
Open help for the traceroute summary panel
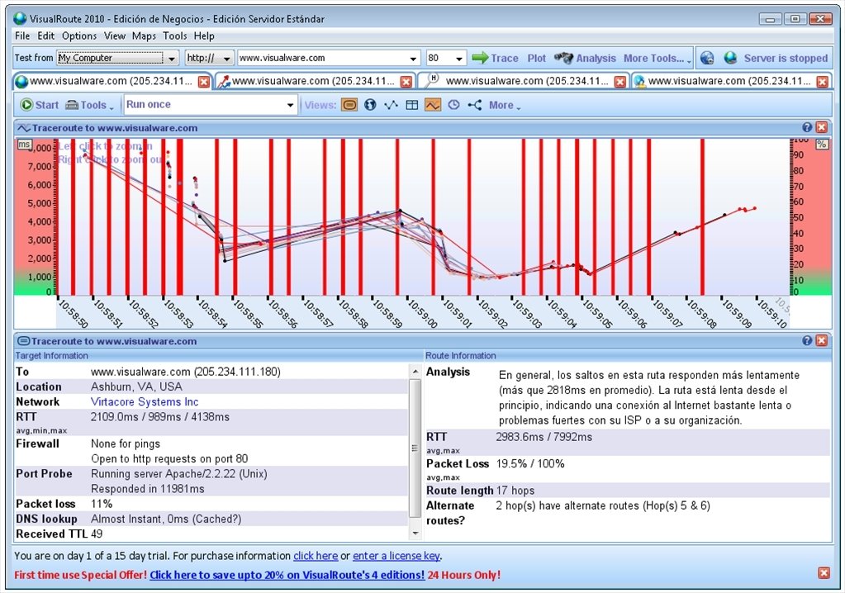[x=807, y=340]
